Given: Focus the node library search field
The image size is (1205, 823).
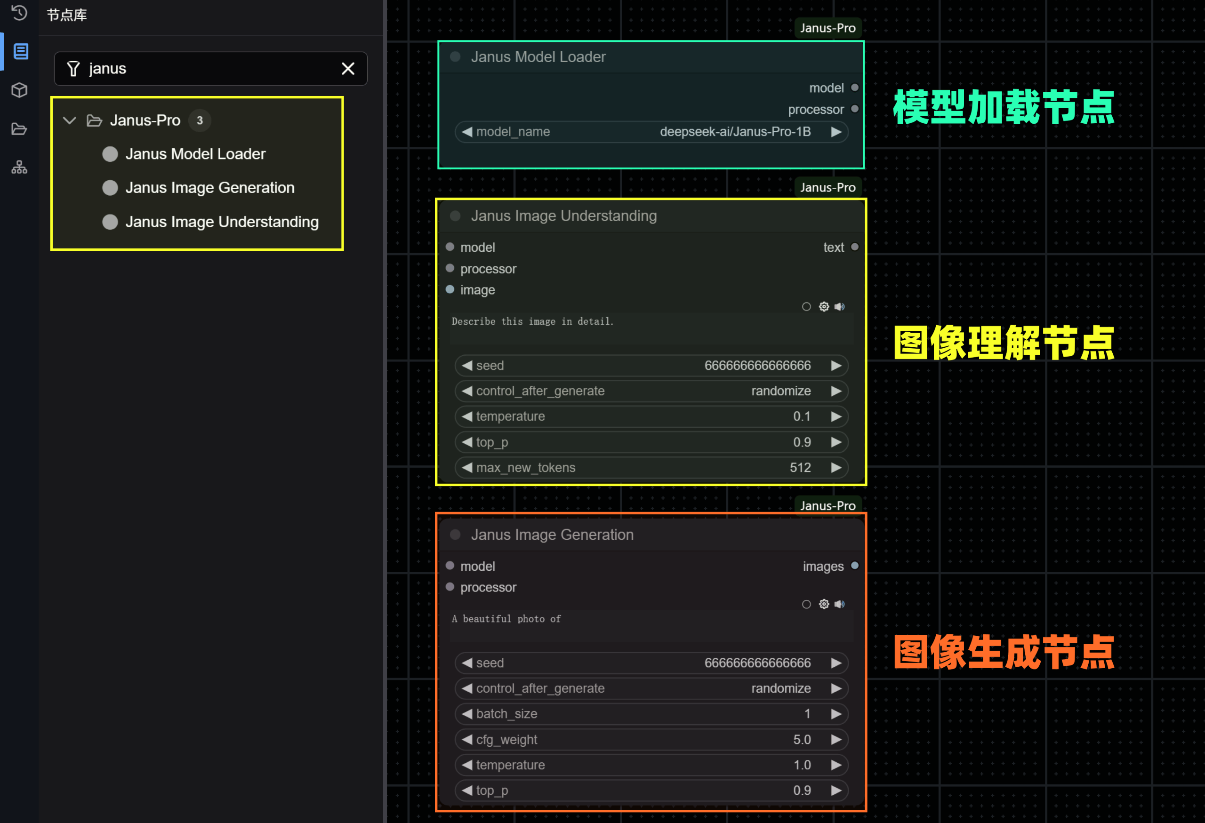Looking at the screenshot, I should [210, 68].
